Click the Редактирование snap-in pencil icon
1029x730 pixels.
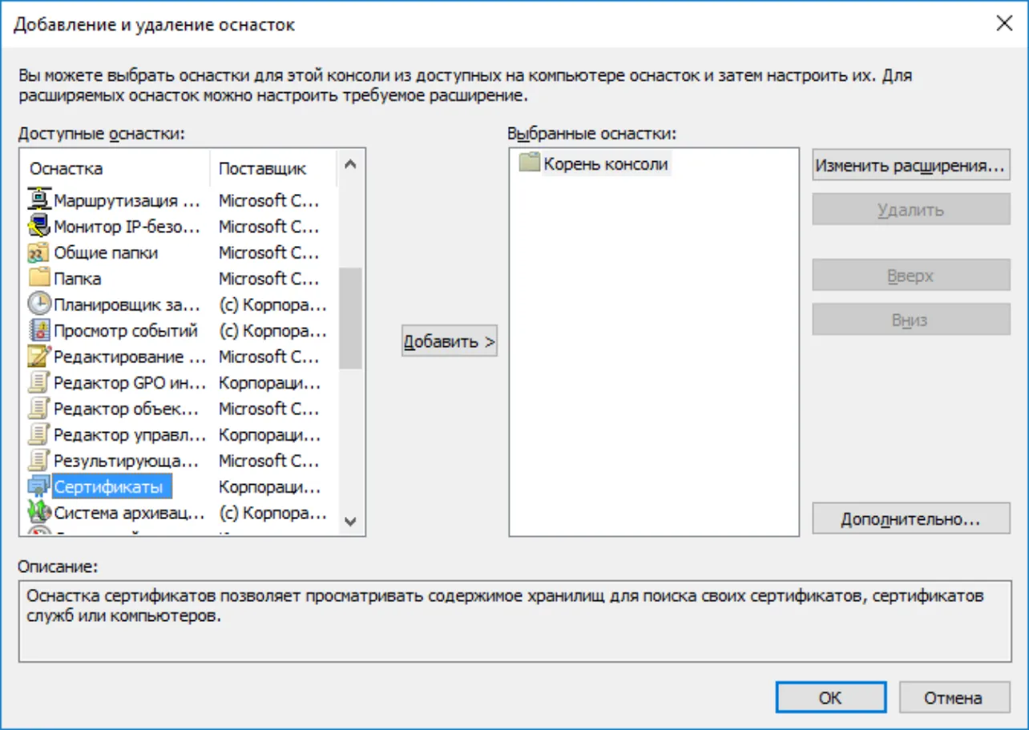point(38,357)
